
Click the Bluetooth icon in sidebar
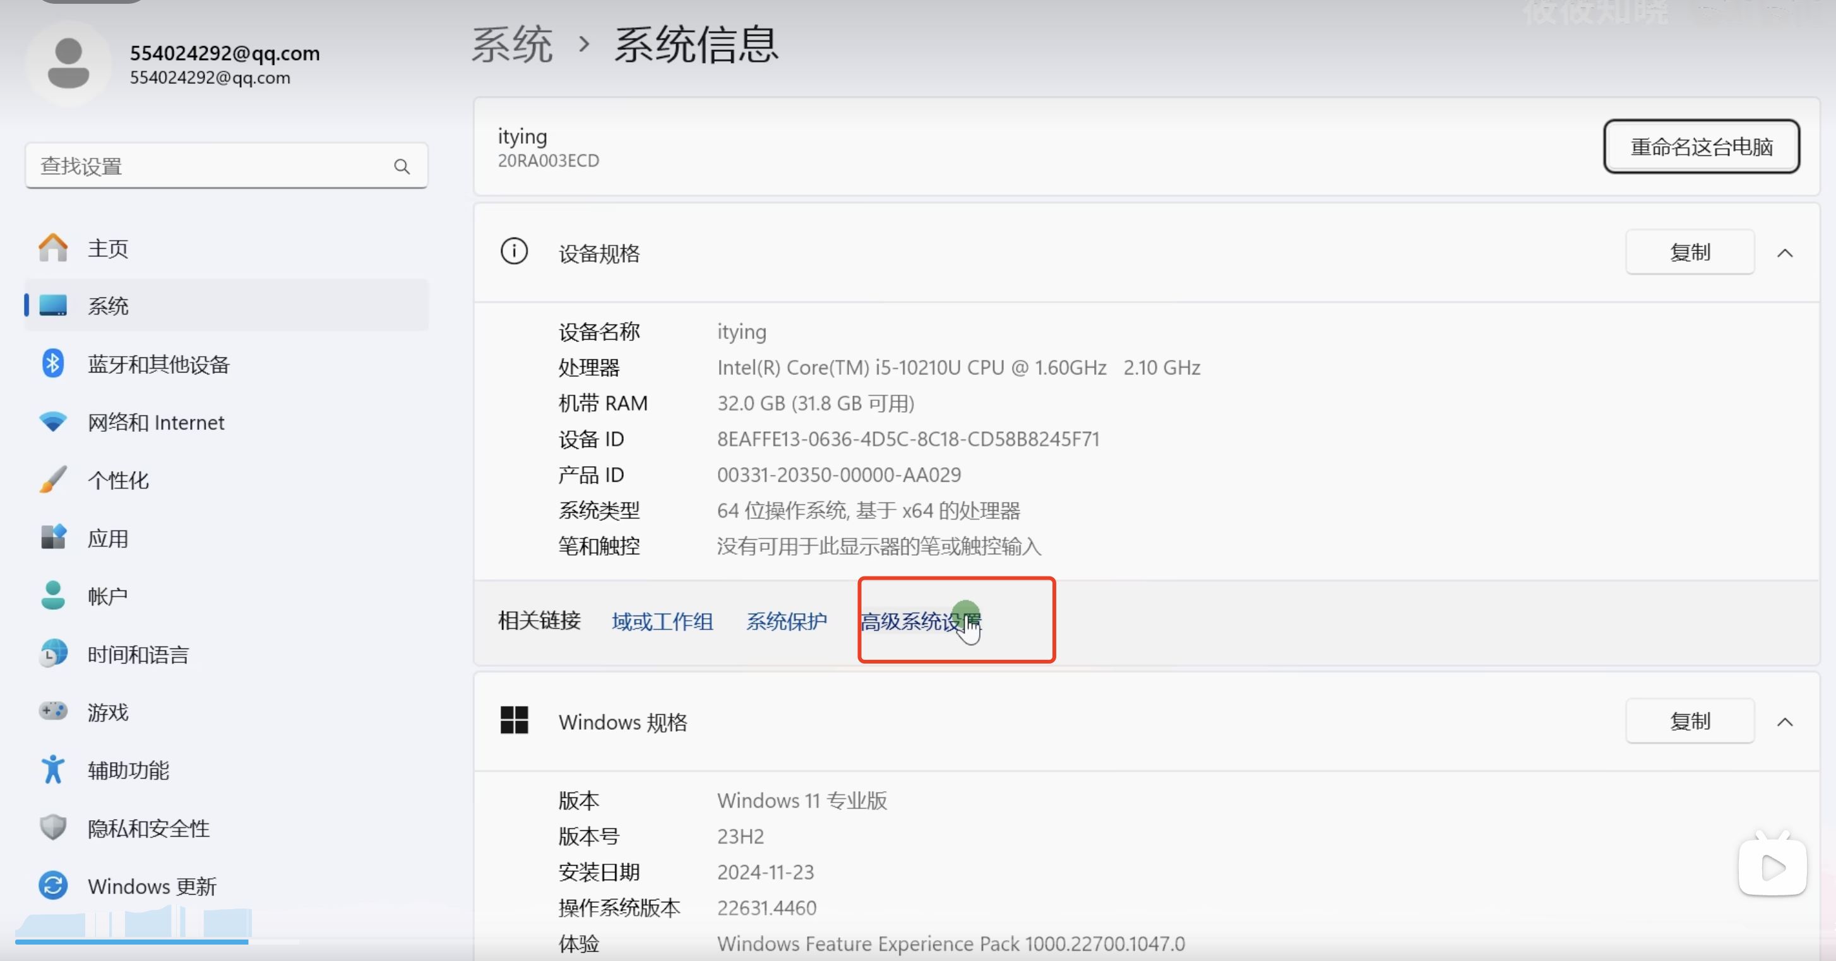[53, 364]
